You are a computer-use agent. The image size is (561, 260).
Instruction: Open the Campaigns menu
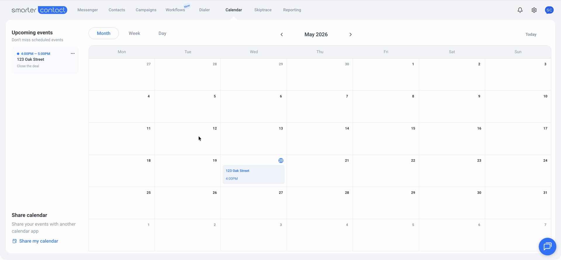[x=146, y=10]
